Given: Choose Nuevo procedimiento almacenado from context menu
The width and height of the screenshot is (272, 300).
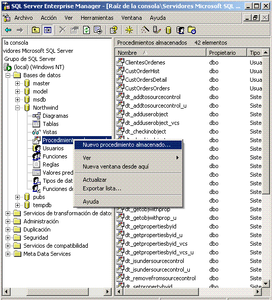Looking at the screenshot, I should [128, 145].
